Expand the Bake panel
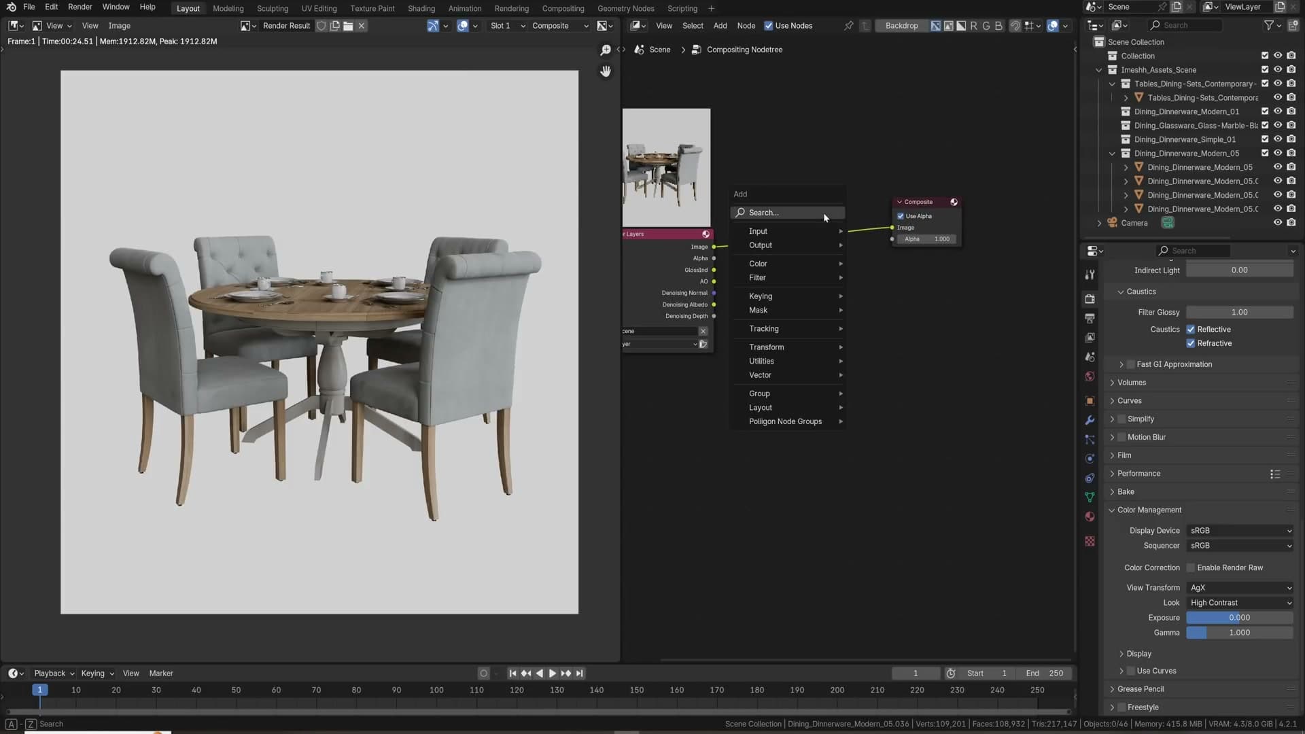The width and height of the screenshot is (1305, 734). 1126,492
